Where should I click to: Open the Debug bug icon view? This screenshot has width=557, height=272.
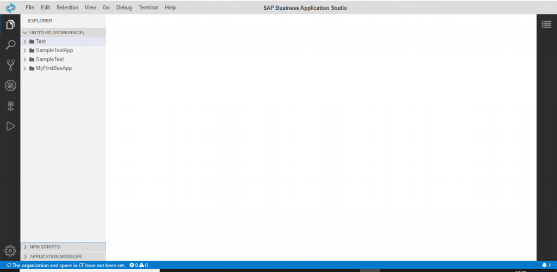pyautogui.click(x=10, y=85)
